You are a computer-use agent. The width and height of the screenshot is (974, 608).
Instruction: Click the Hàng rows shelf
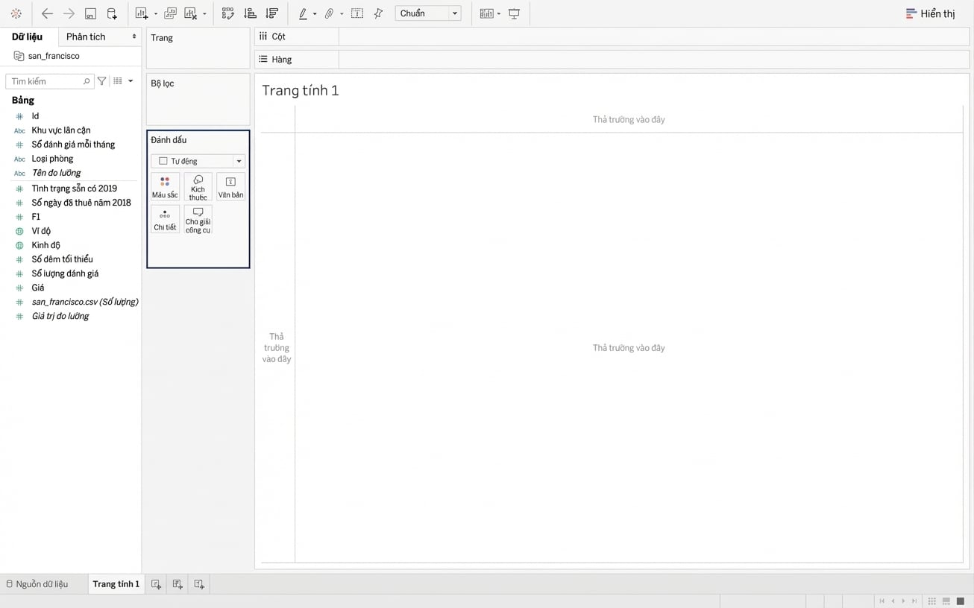coord(612,60)
